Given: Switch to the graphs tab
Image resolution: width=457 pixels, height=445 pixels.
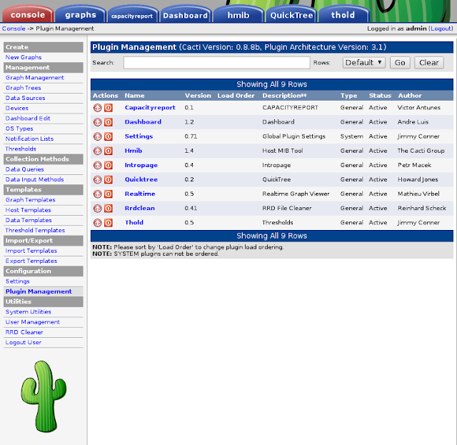Looking at the screenshot, I should 81,14.
